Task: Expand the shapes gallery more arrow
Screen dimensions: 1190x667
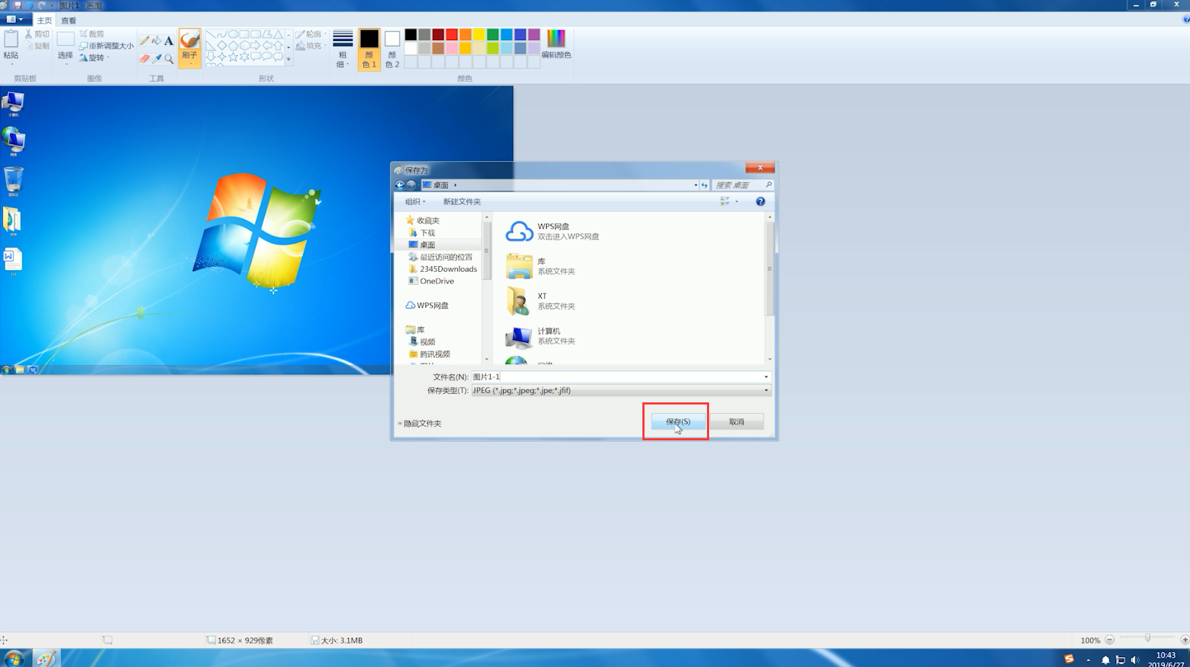Action: coord(289,60)
